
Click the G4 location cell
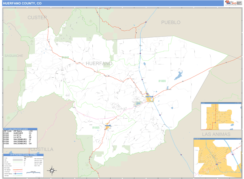click(x=30, y=143)
